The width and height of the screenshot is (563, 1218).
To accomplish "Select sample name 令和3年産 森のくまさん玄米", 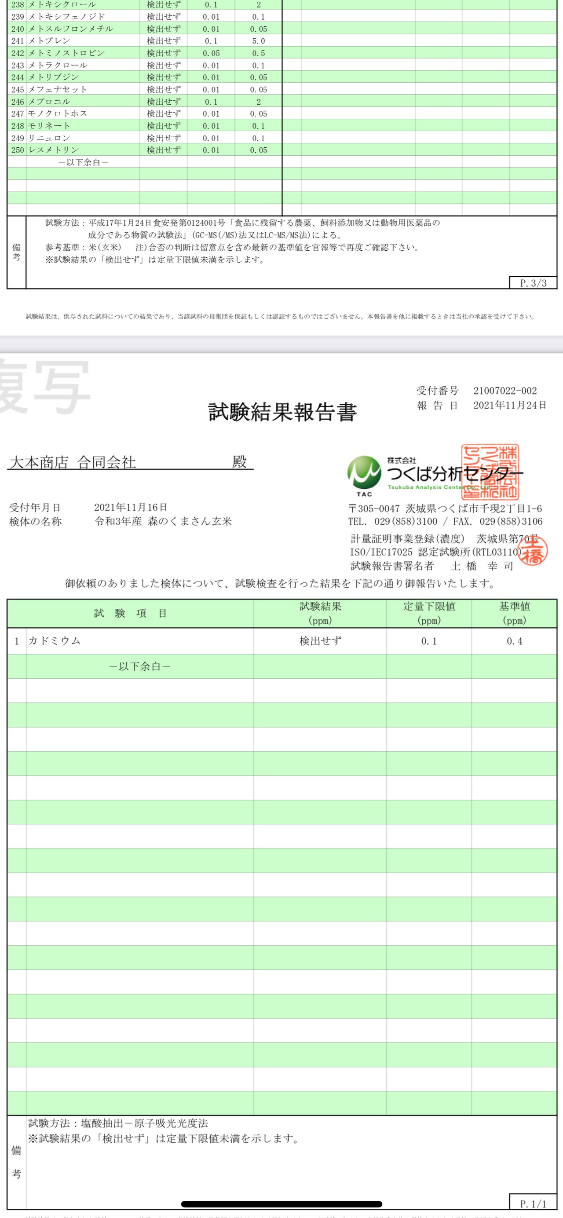I will pos(163,522).
